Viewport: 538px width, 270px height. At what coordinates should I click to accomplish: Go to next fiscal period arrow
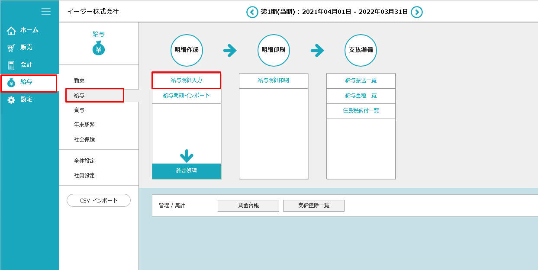click(x=416, y=12)
